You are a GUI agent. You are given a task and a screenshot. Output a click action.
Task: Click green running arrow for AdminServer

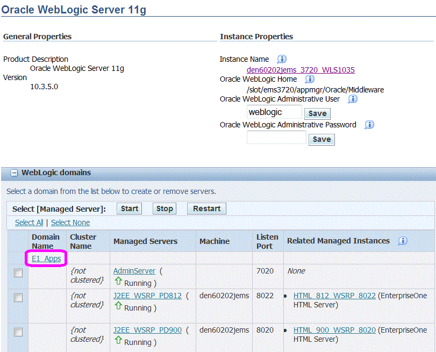pos(118,281)
